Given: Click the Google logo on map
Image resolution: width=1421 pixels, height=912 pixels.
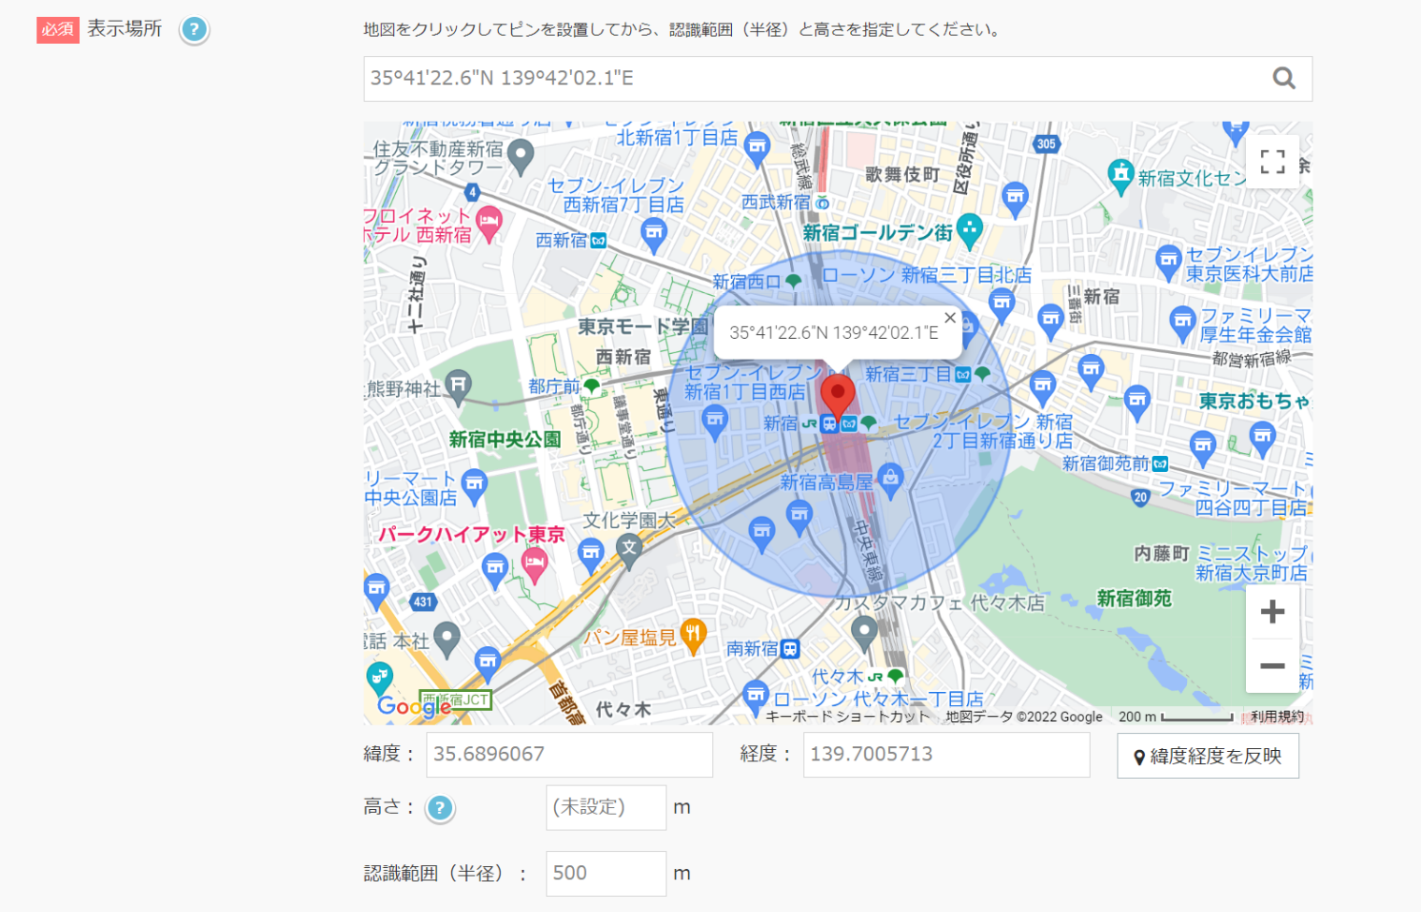Looking at the screenshot, I should click(414, 707).
